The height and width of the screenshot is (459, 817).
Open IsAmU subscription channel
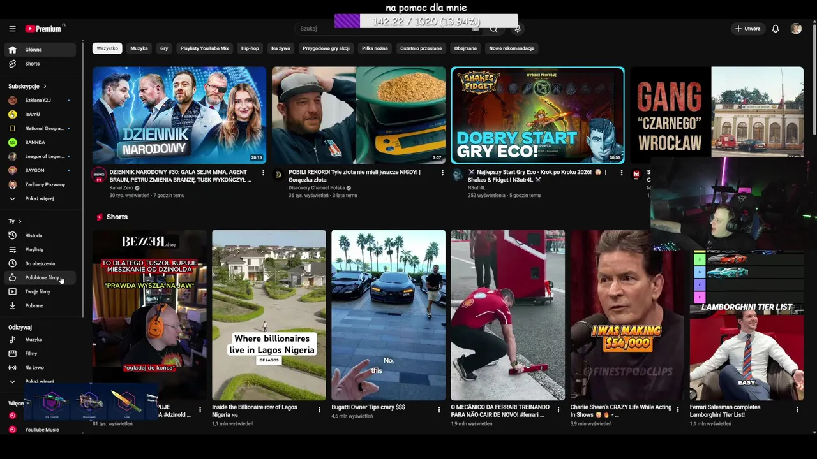[x=40, y=114]
